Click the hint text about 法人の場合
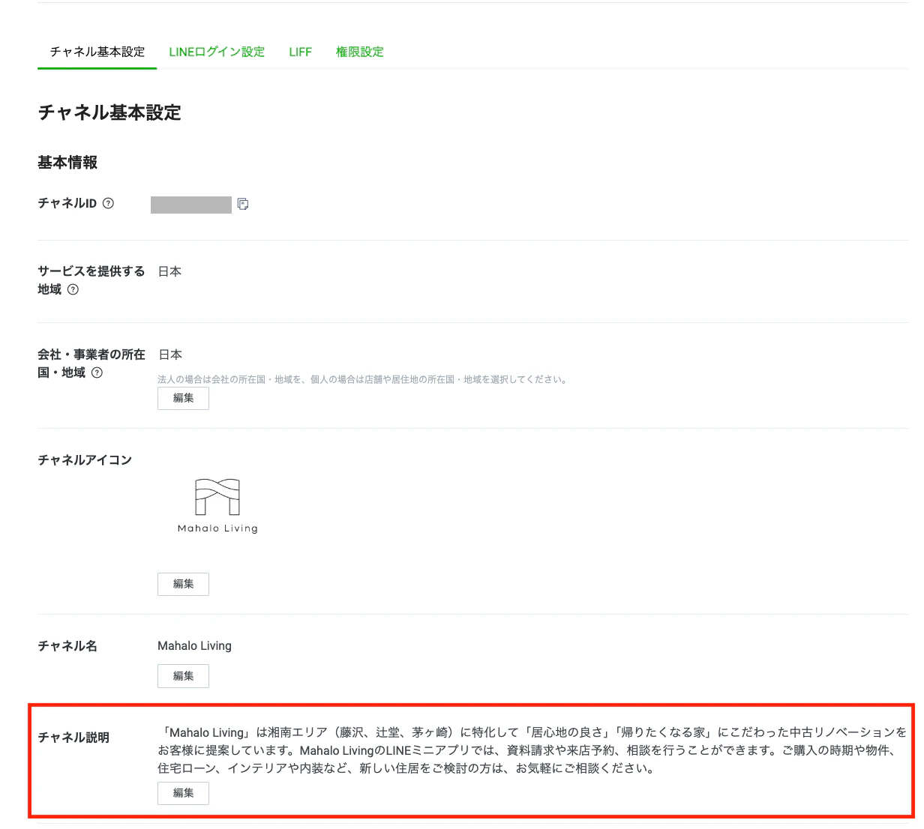 click(362, 379)
